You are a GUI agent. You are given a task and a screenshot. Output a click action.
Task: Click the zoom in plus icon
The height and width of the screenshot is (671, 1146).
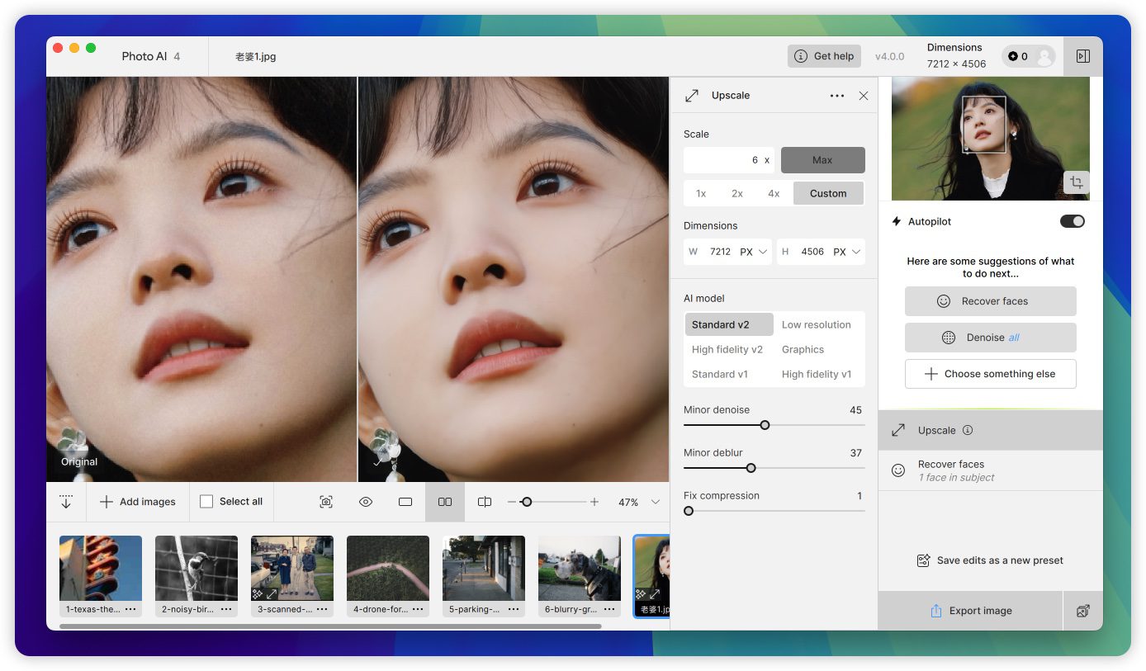coord(594,502)
